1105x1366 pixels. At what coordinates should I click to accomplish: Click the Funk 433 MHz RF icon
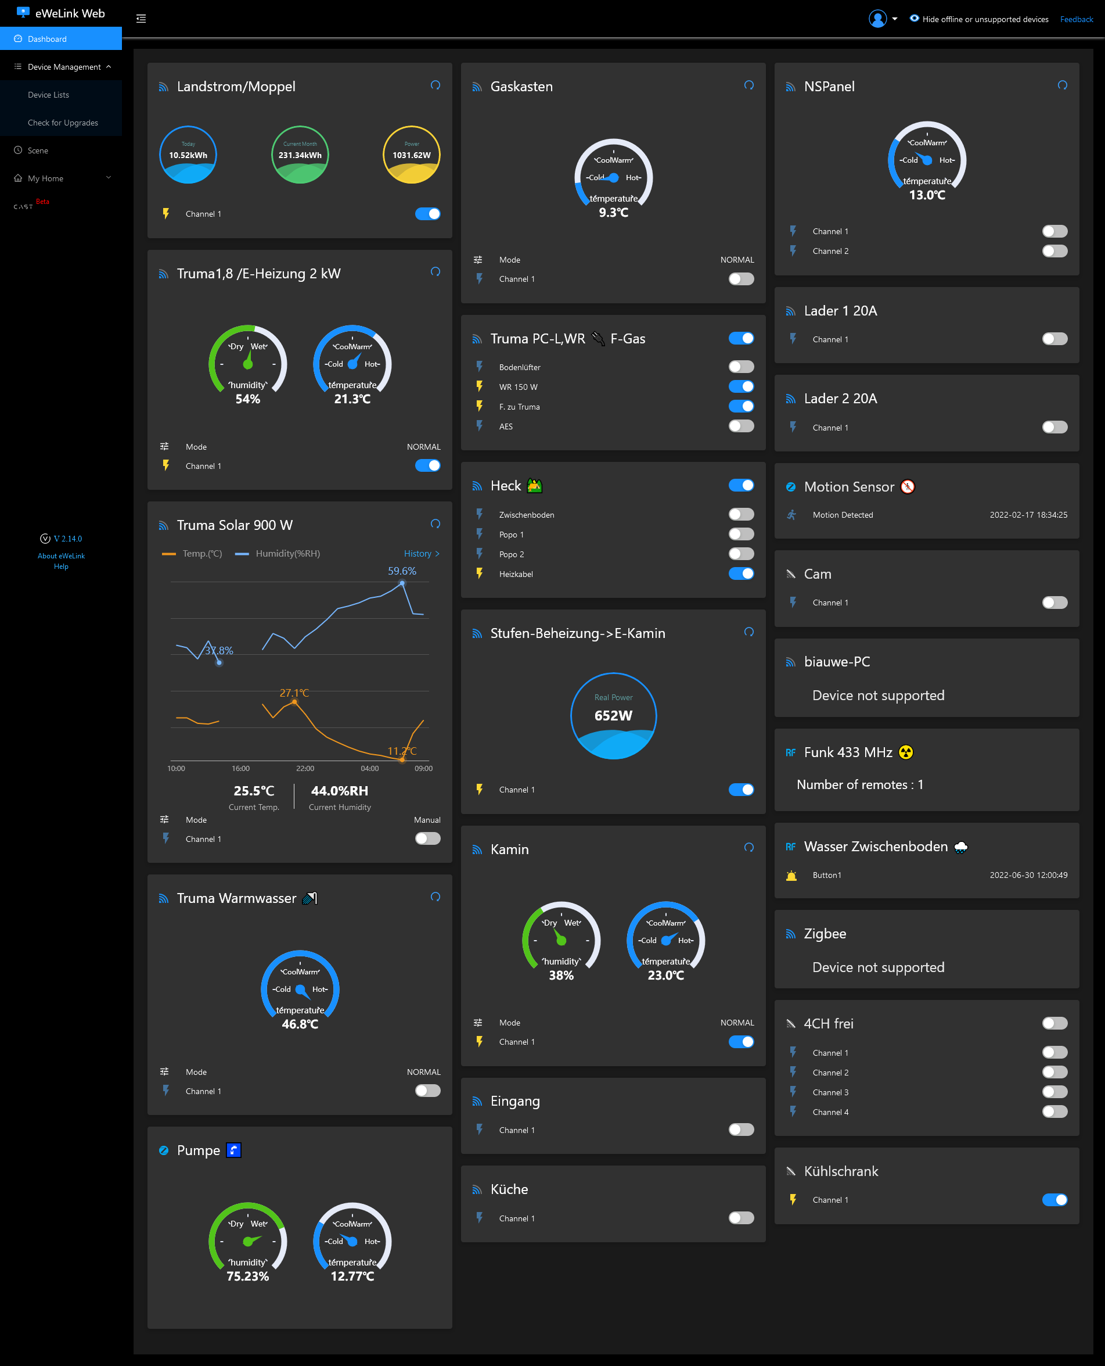point(790,753)
